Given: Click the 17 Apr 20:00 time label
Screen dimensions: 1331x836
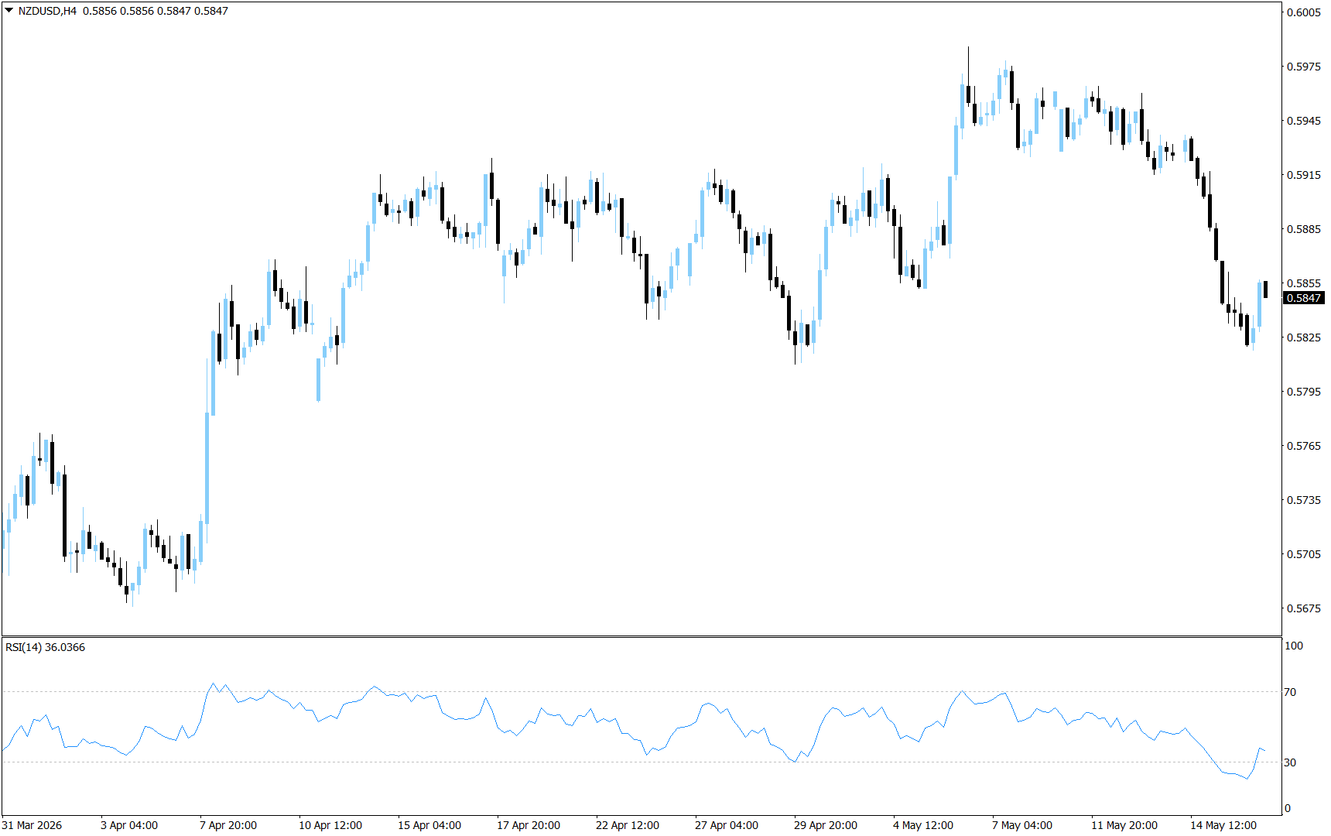Looking at the screenshot, I should coord(529,825).
